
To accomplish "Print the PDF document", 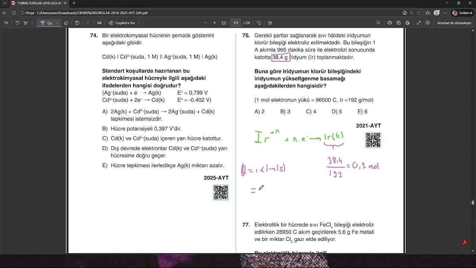I will point(389,23).
